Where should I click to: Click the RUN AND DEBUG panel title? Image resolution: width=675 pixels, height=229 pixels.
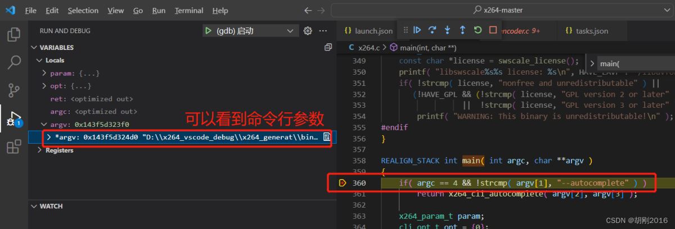65,31
